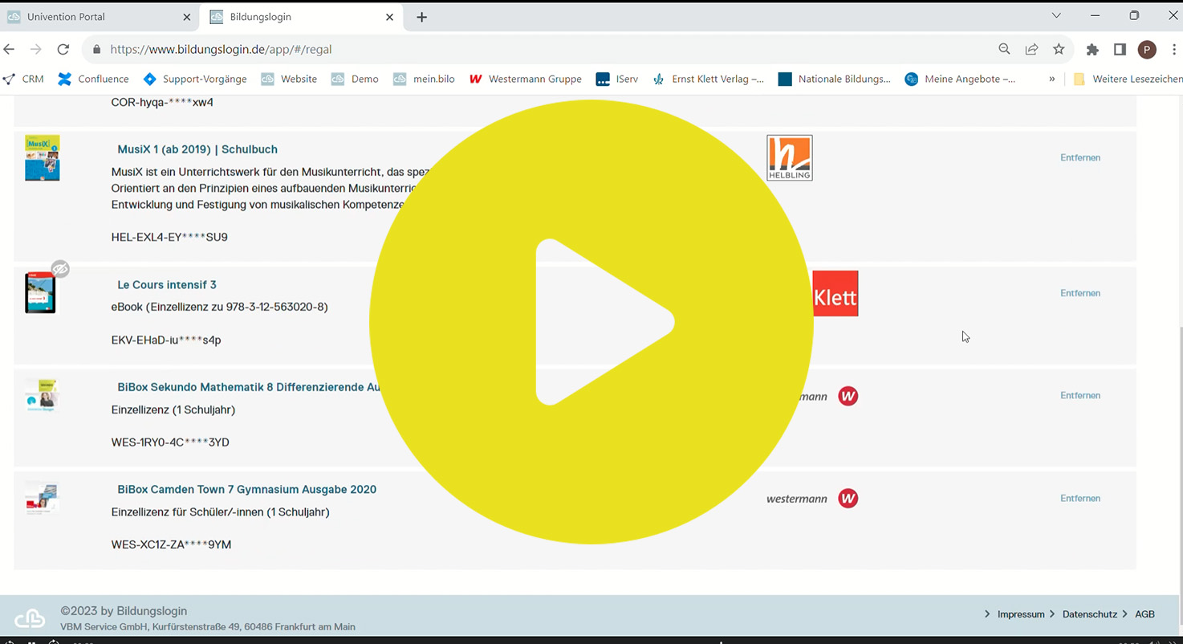
Task: Bookmark this page with the star icon
Action: click(1059, 49)
